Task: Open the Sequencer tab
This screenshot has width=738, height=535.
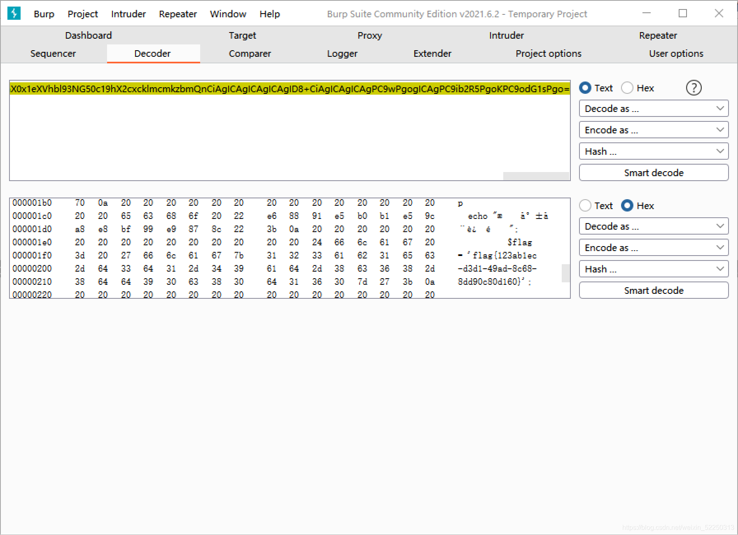Action: (53, 53)
